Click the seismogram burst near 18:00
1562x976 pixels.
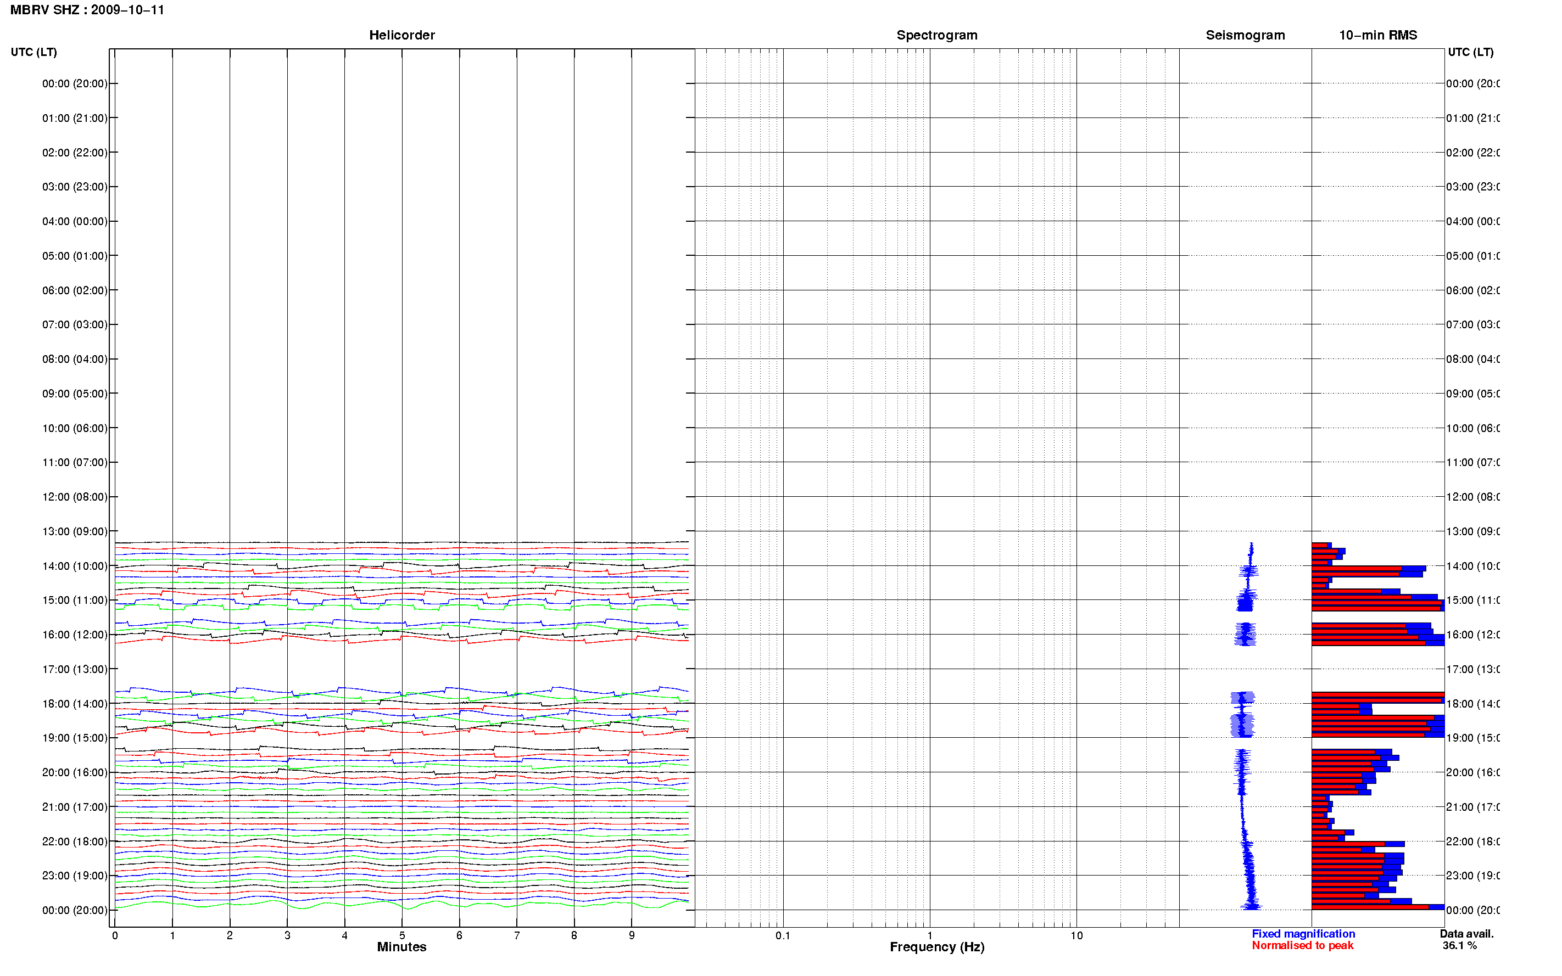(1242, 714)
